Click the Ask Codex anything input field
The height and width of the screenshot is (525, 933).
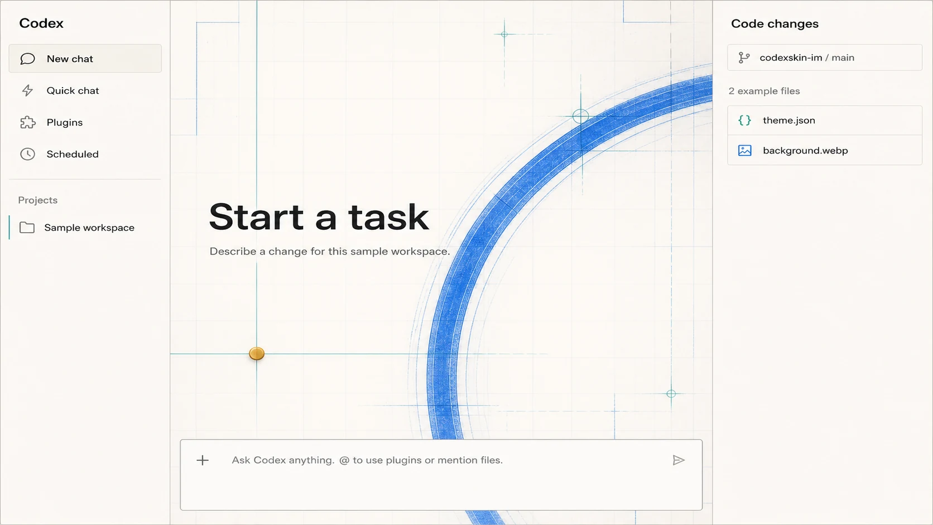click(x=441, y=475)
